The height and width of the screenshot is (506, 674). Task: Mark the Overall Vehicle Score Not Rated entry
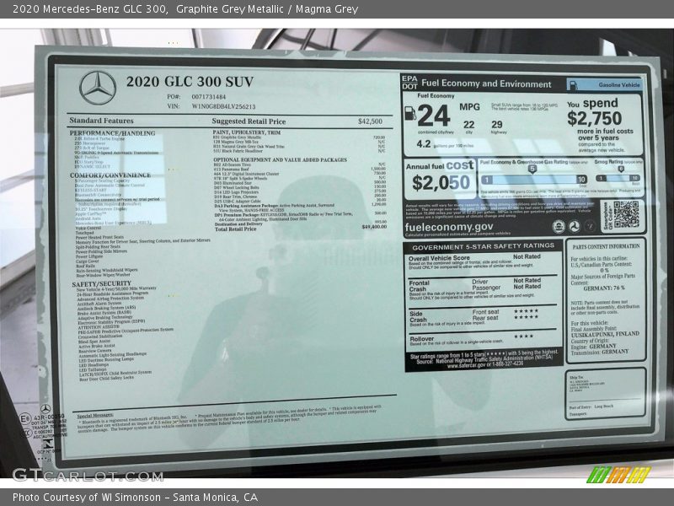point(528,257)
